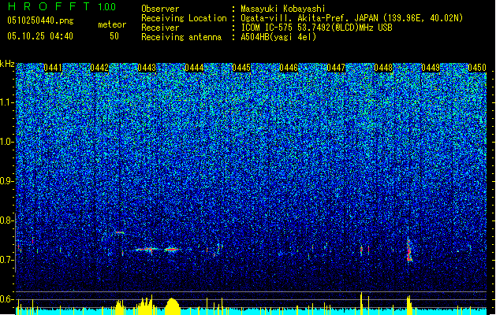Click the meteor count value 50

[114, 36]
